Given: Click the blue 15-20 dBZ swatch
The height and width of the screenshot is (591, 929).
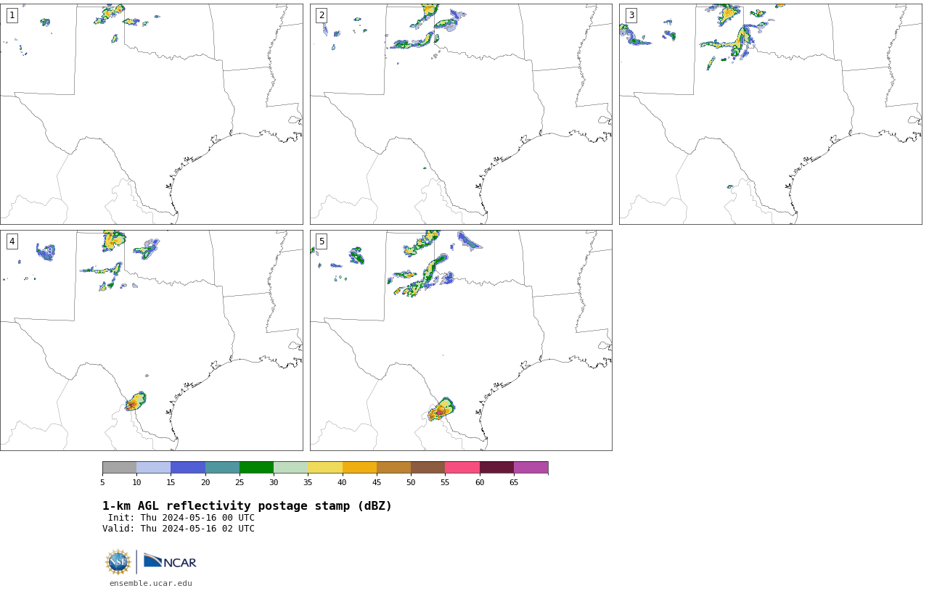Looking at the screenshot, I should click(x=188, y=467).
